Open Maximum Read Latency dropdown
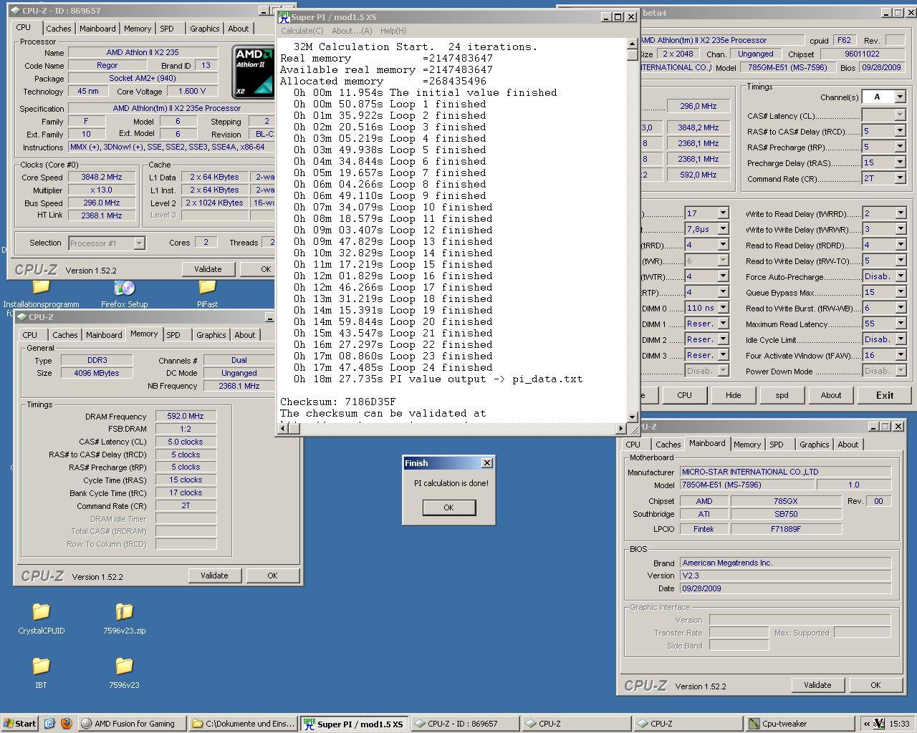Screen dimensions: 917x733 [x=901, y=324]
